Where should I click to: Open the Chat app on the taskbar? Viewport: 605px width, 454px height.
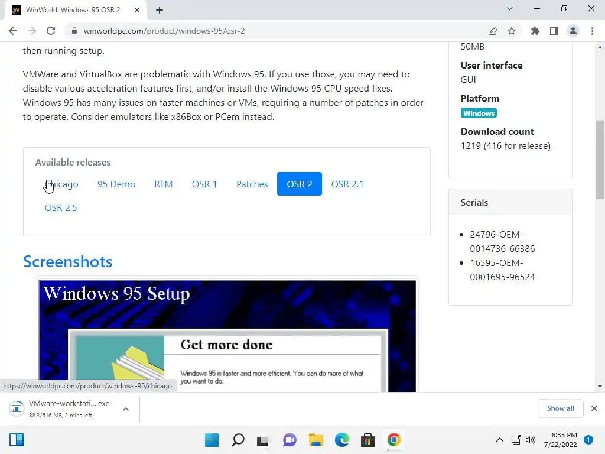(x=290, y=440)
